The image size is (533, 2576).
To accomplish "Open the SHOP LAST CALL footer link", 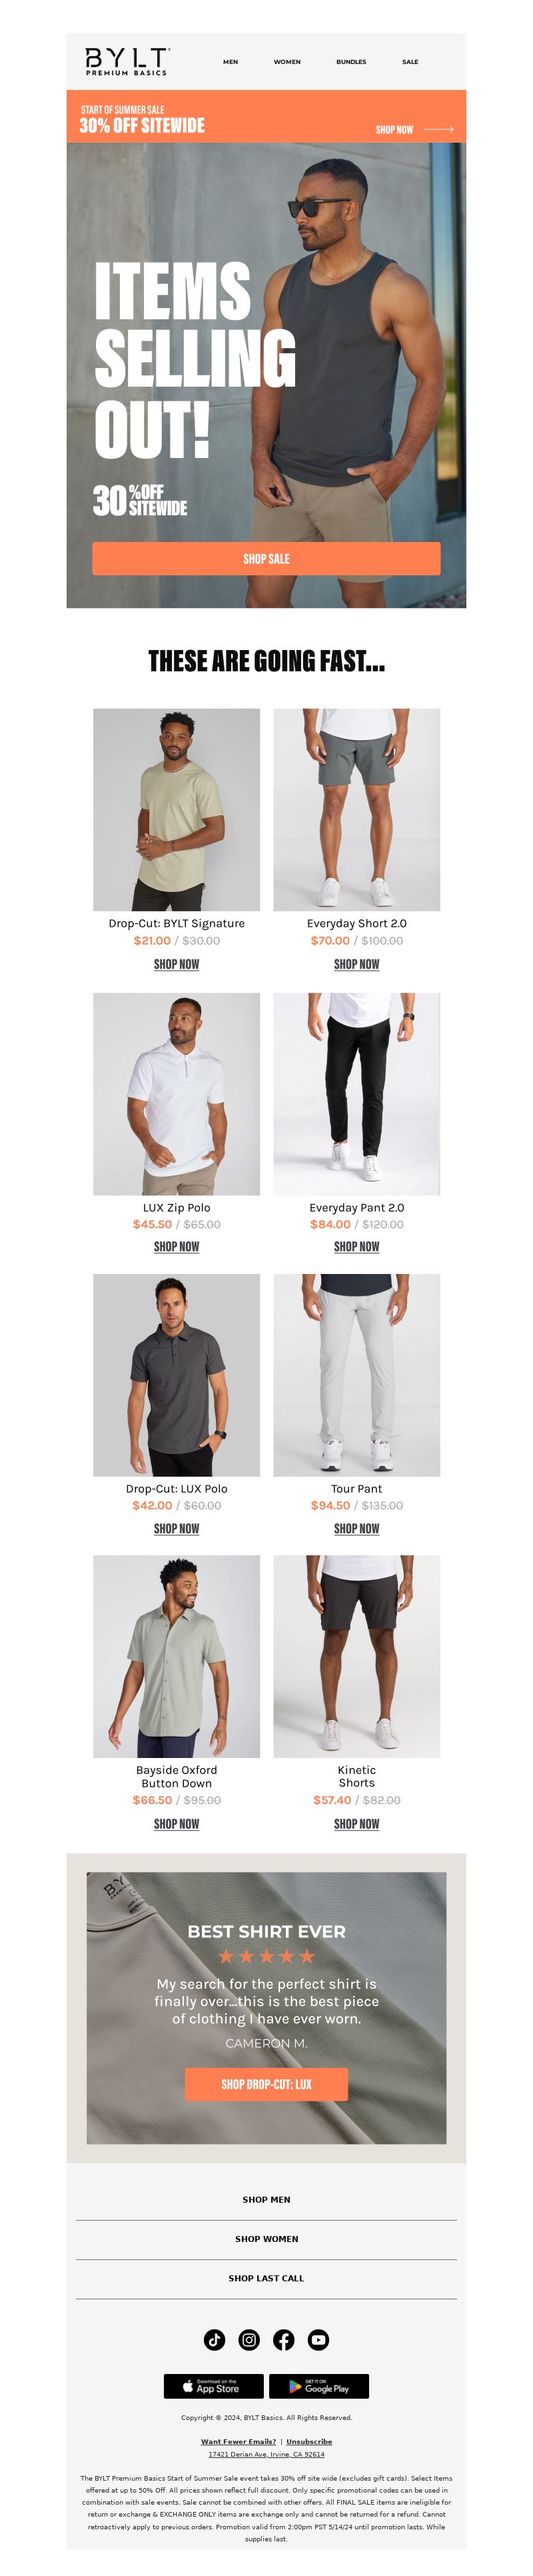I will tap(266, 2278).
